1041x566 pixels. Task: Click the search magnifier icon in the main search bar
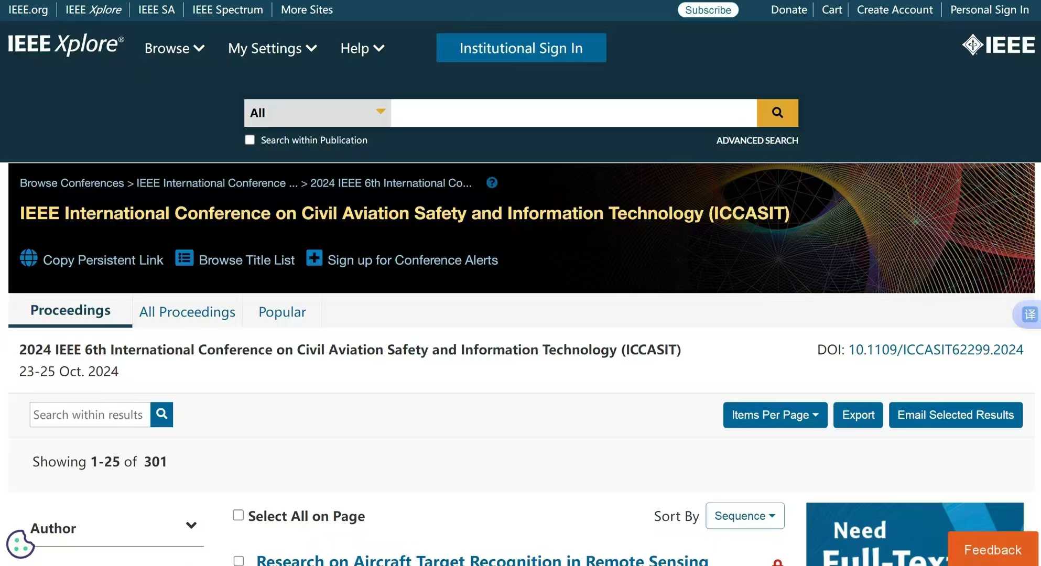pos(777,113)
